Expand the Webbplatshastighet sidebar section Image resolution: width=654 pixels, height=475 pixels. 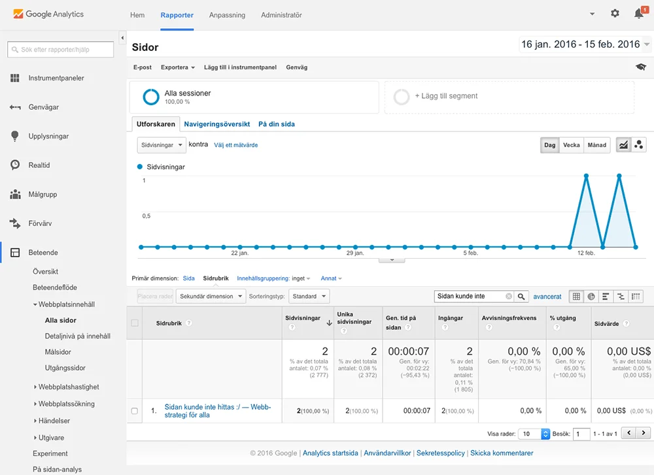(x=68, y=387)
